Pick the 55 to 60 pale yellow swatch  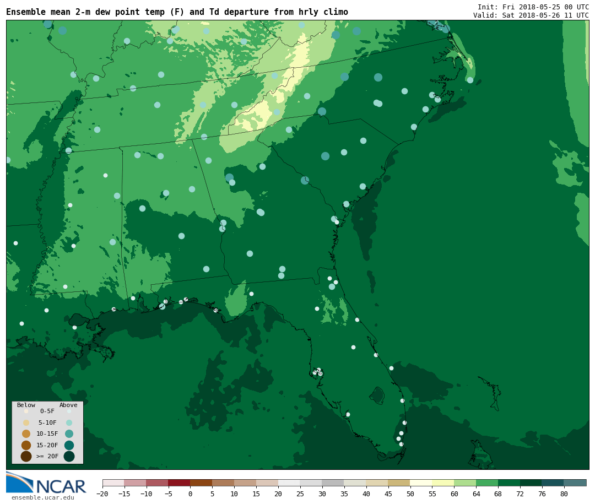click(443, 483)
